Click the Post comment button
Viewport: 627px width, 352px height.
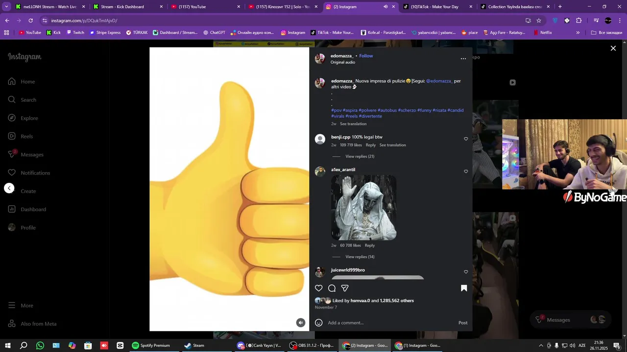click(463, 323)
